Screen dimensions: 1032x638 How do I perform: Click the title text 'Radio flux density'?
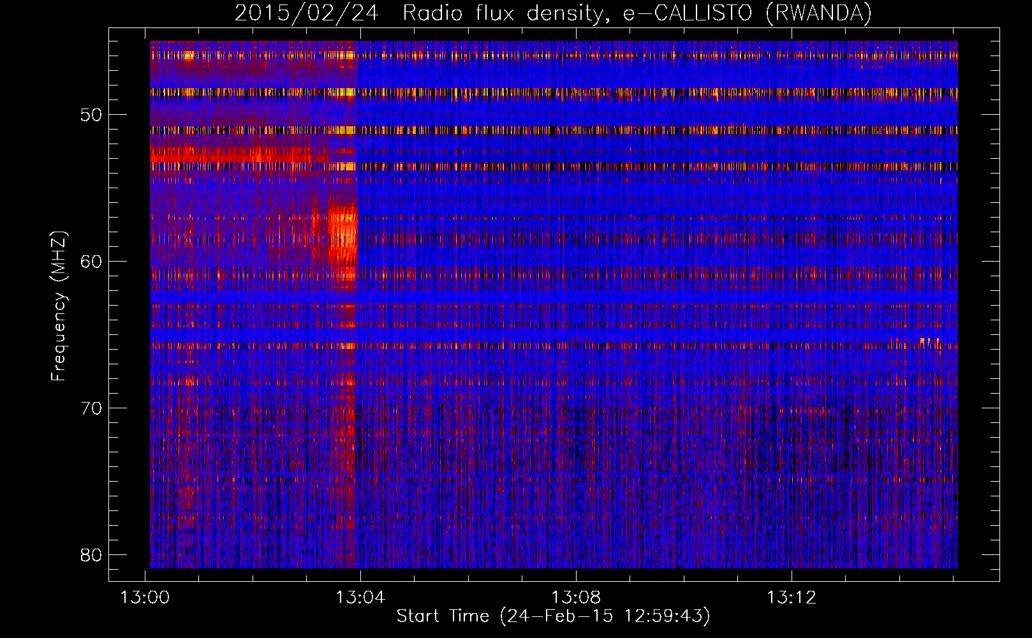[x=503, y=13]
